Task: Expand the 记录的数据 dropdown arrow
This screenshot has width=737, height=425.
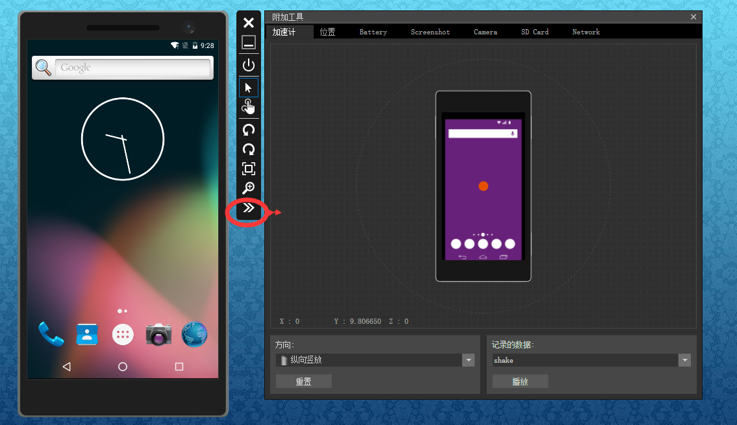Action: click(685, 360)
